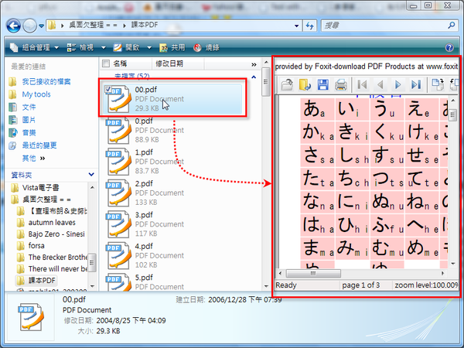Image resolution: width=464 pixels, height=348 pixels.
Task: Click the folder export icon in preview toolbar
Action: tap(305, 84)
